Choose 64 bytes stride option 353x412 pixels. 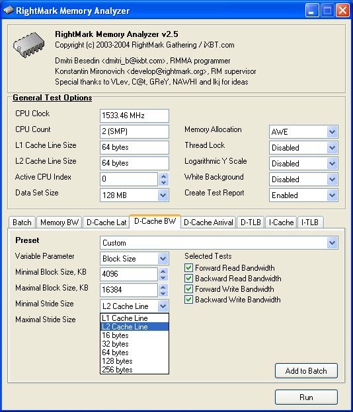tap(134, 353)
